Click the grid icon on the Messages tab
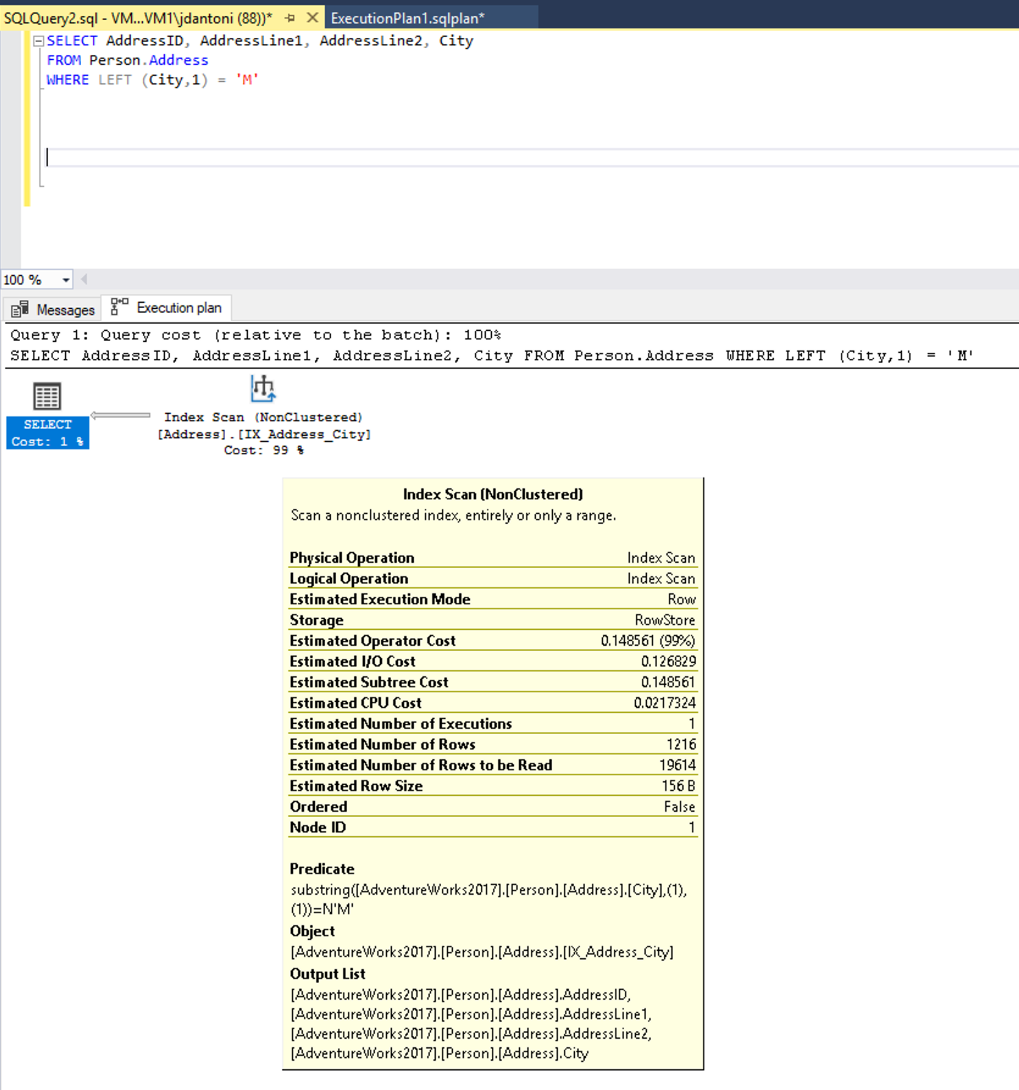1019x1090 pixels. point(21,308)
